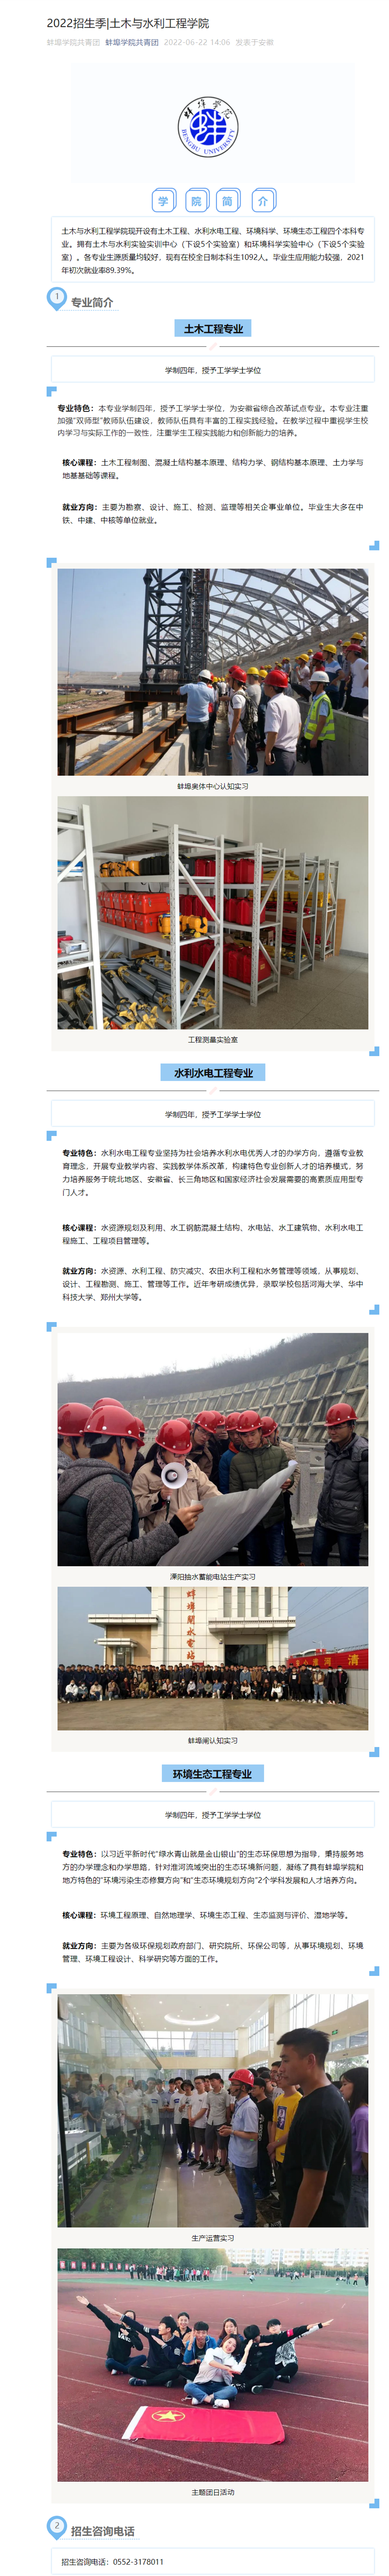Click the Bengbu University circular logo
This screenshot has height=2576, width=389.
(209, 126)
